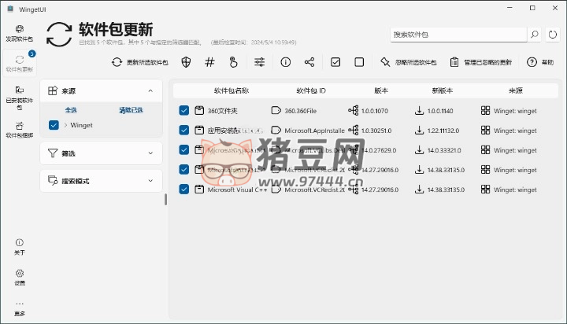Viewport: 567px width, 324px height.
Task: Click 更新所选软件包 update selected button
Action: coord(140,62)
